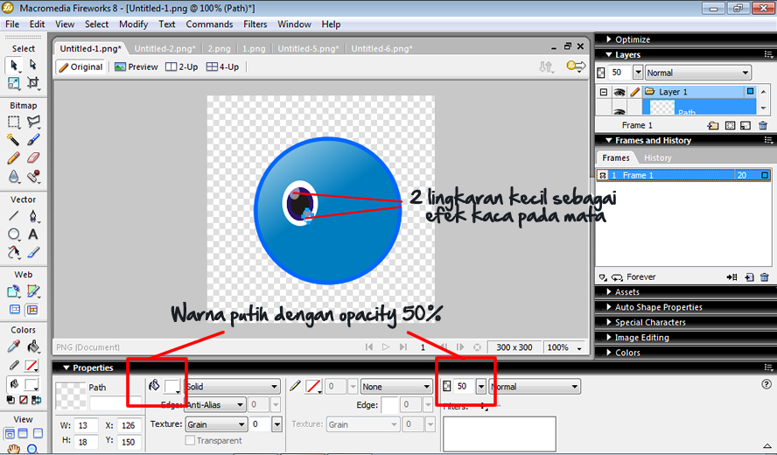Viewport: 777px width, 455px height.
Task: Switch to the History tab
Action: tap(658, 158)
